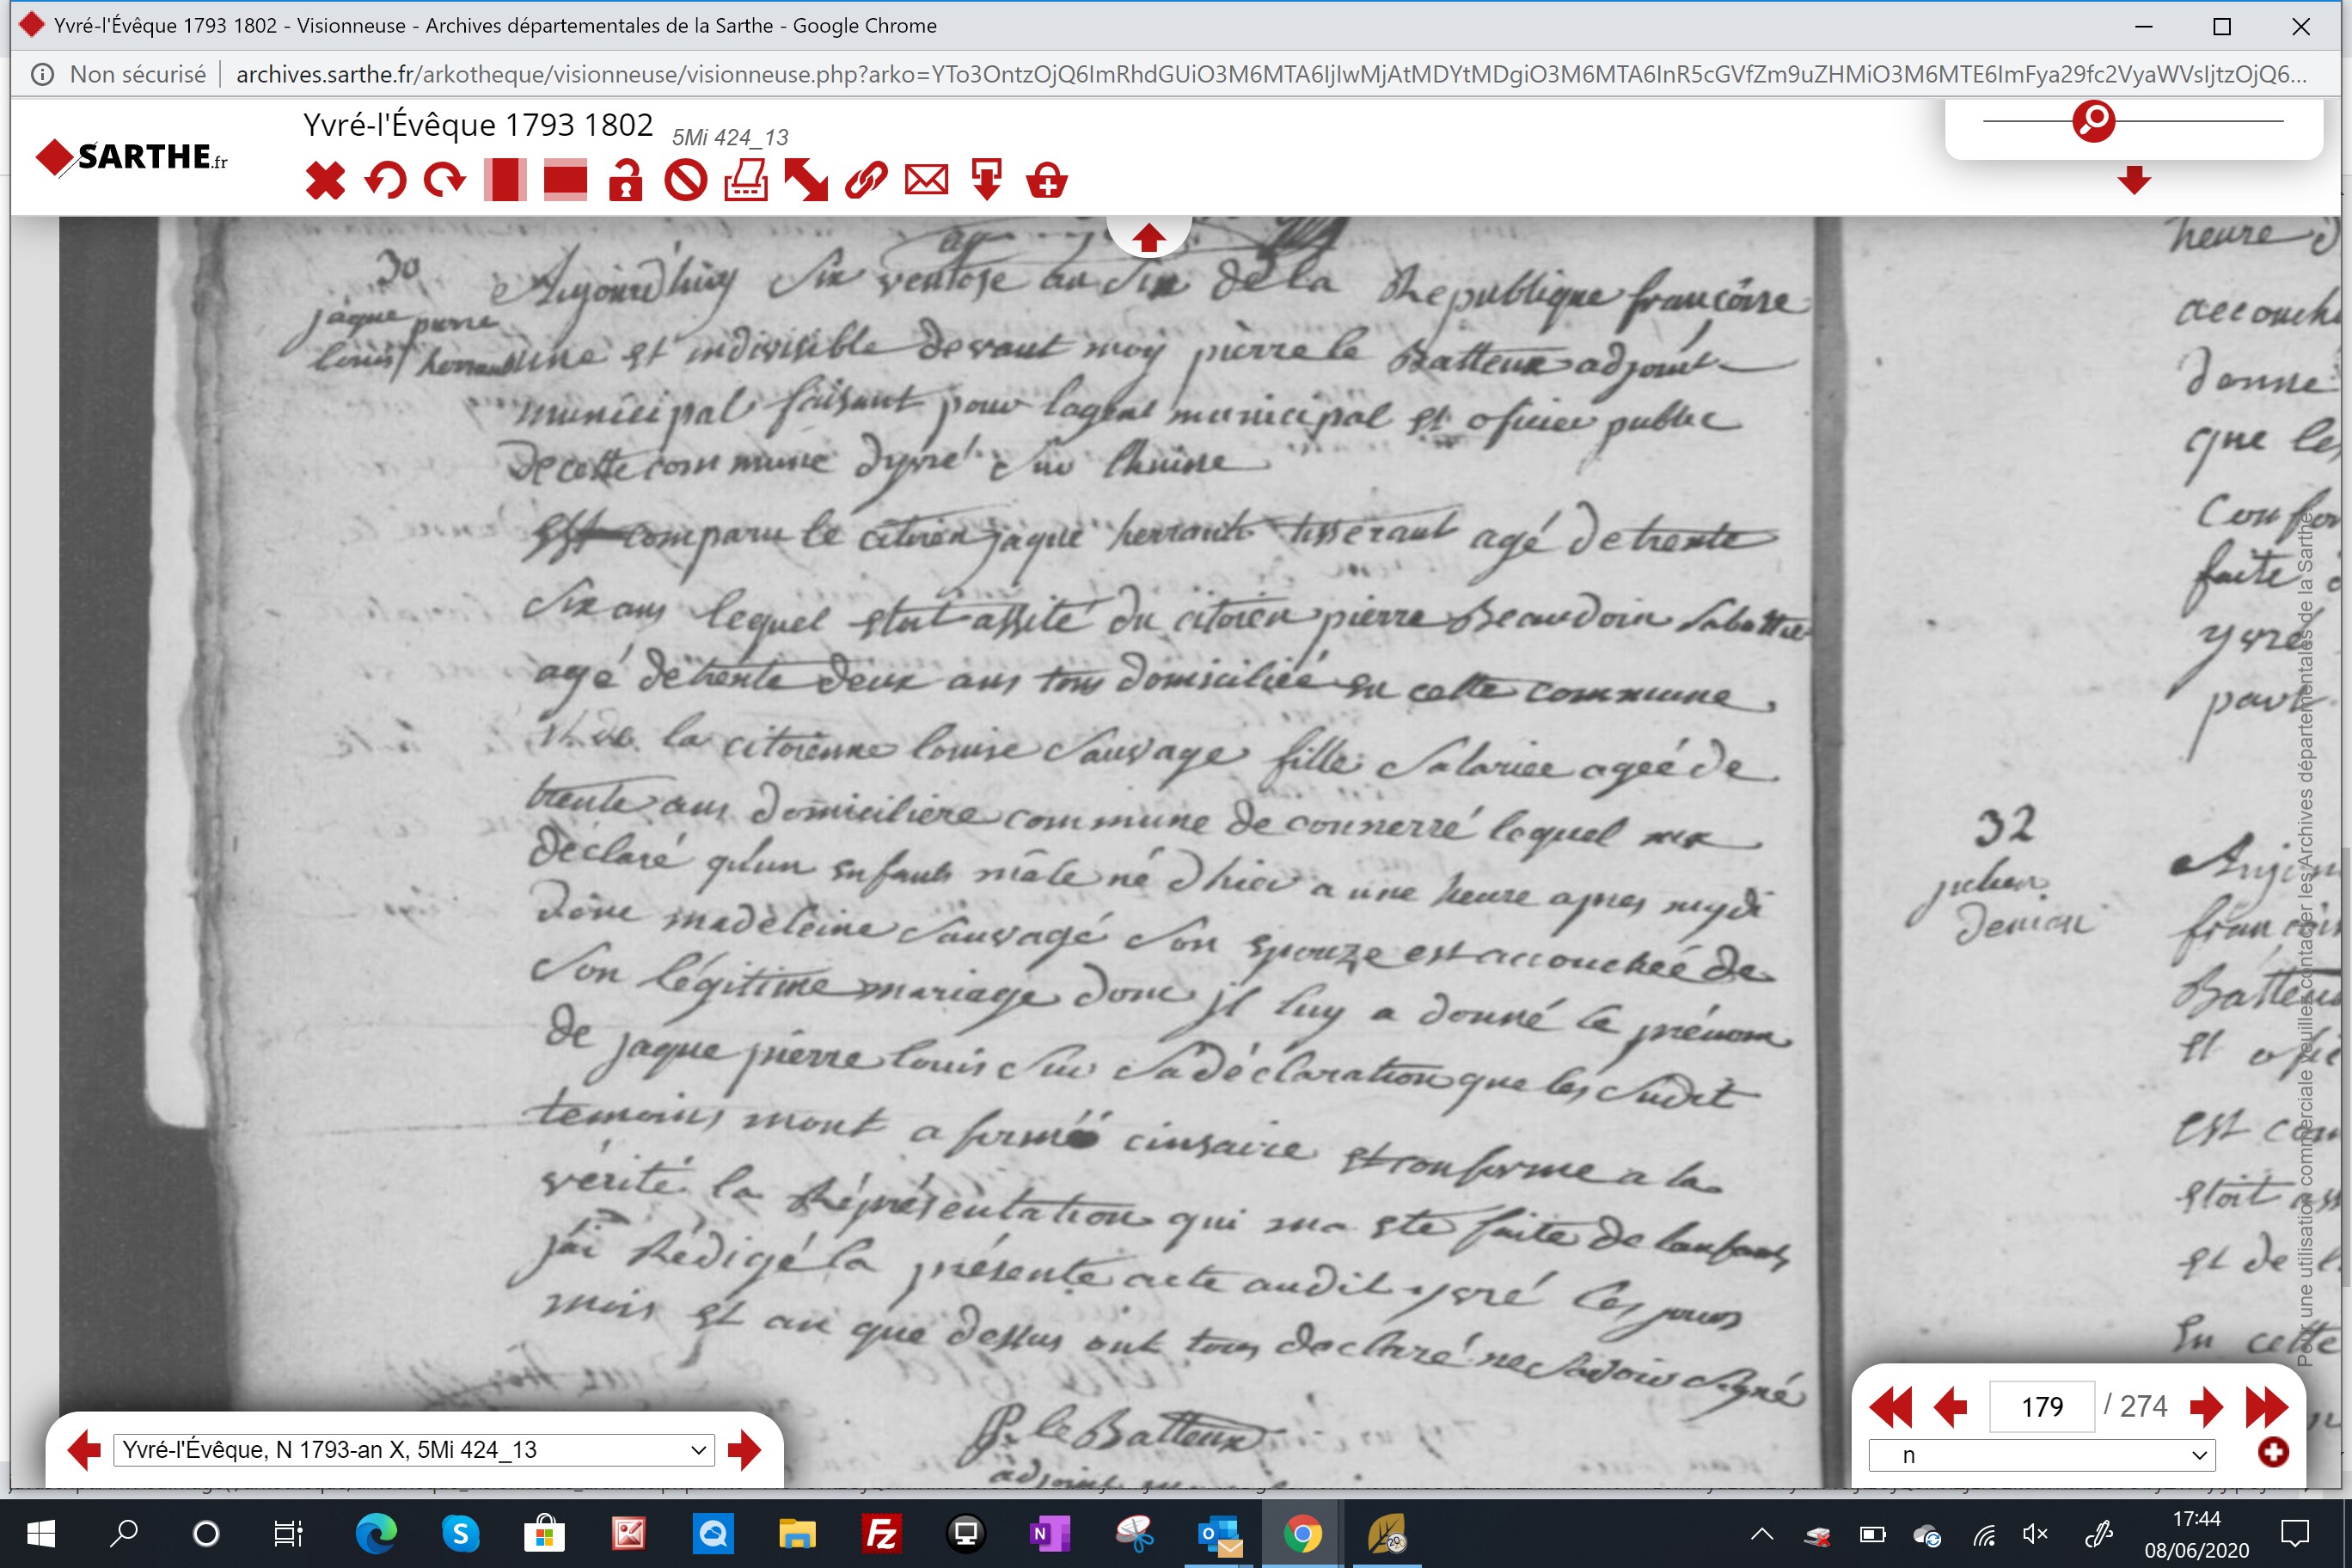This screenshot has width=2352, height=1568.
Task: Rotate image counterclockwise with left rotate icon
Action: [x=385, y=181]
